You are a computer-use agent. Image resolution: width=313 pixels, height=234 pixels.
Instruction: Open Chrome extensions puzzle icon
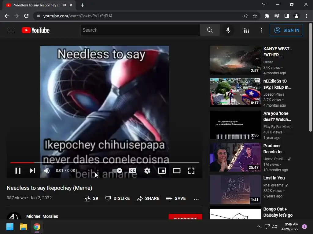[x=267, y=16]
